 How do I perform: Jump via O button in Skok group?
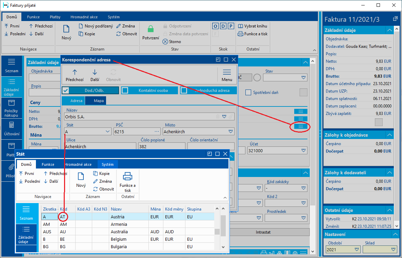215,26
